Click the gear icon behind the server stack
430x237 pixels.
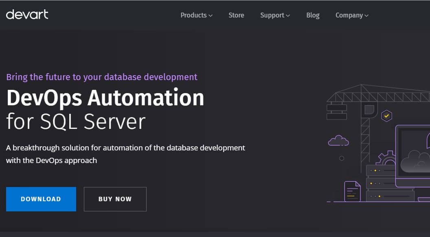pyautogui.click(x=385, y=158)
